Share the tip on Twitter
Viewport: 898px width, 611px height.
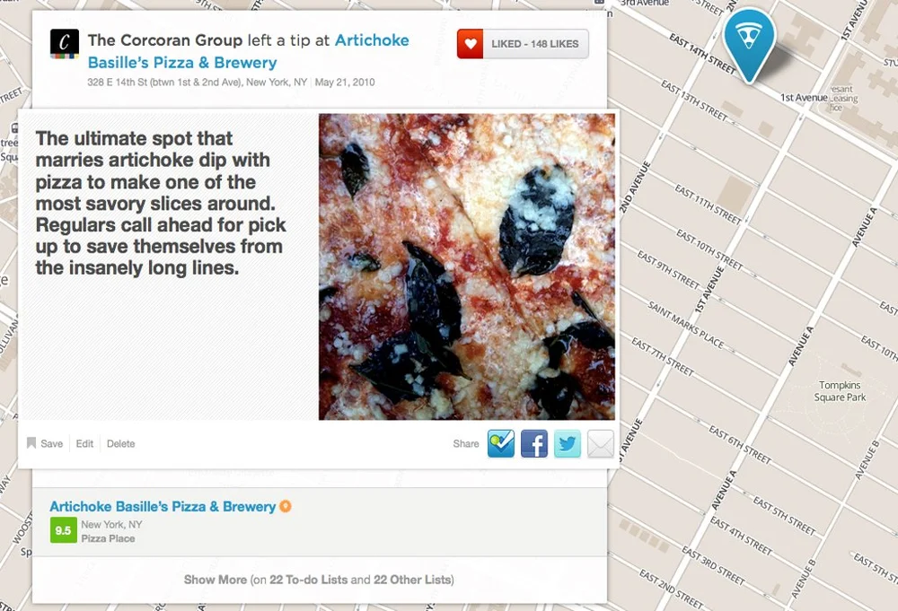[568, 444]
